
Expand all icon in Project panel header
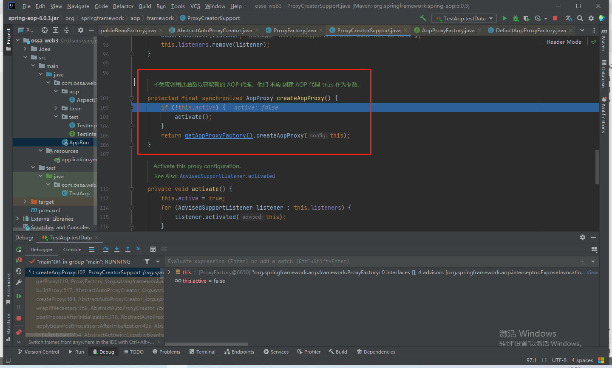point(56,30)
